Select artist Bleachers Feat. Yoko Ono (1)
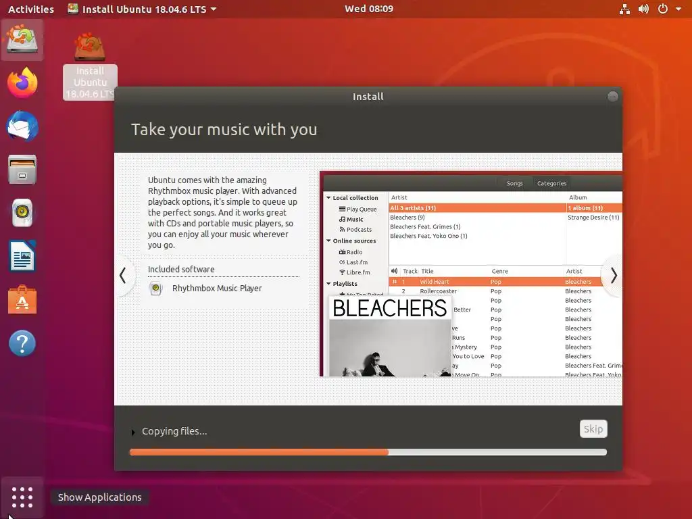This screenshot has height=519, width=692. tap(428, 236)
